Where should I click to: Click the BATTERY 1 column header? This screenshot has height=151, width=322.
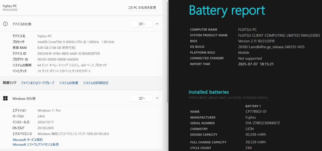pyautogui.click(x=253, y=106)
